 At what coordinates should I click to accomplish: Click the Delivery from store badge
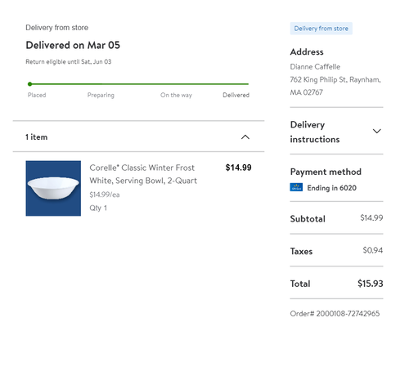(x=321, y=29)
